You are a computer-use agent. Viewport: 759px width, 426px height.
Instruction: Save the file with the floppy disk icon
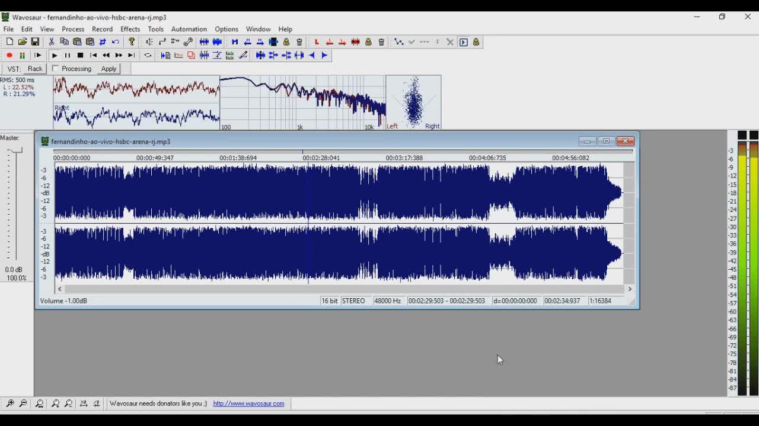35,42
